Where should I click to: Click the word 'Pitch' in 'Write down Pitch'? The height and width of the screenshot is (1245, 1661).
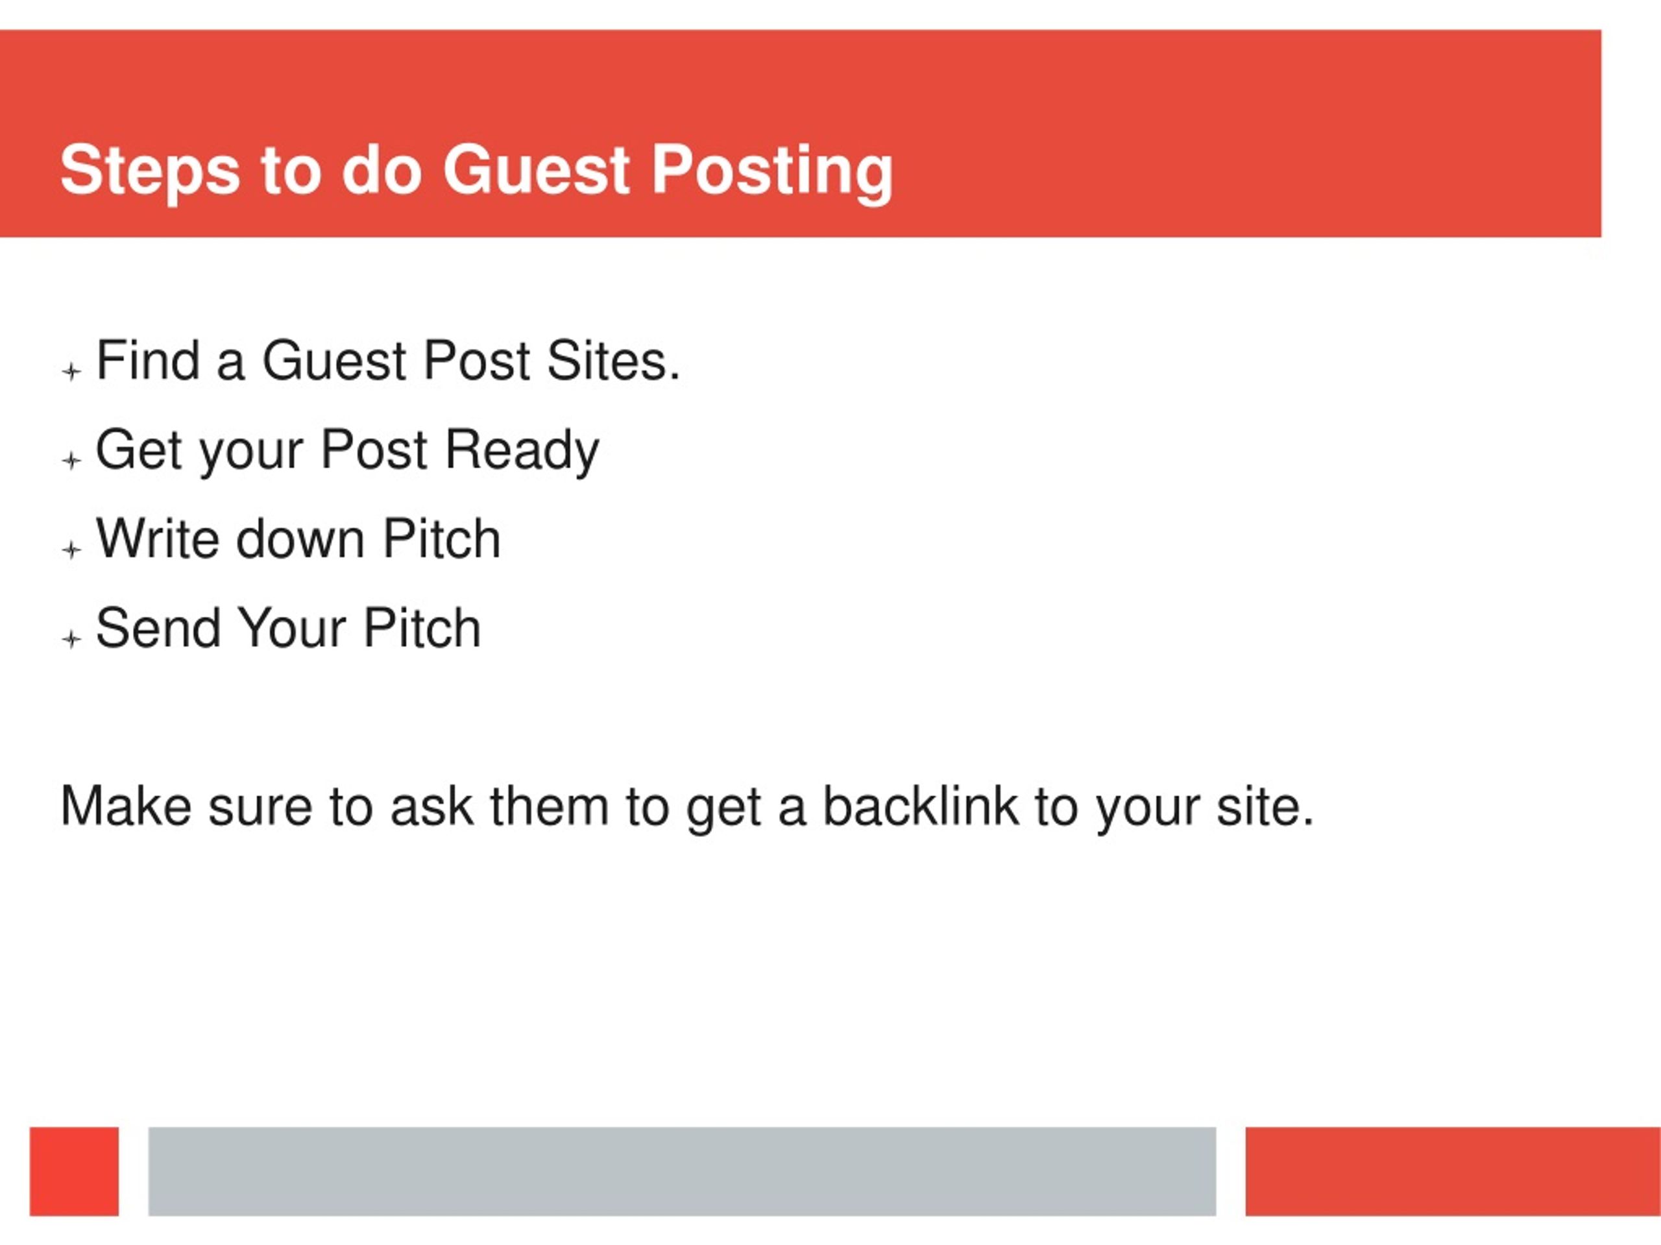coord(442,538)
